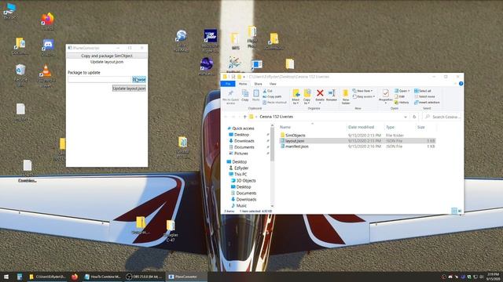Click the Search Cessna search box
The height and width of the screenshot is (282, 503).
[442, 117]
